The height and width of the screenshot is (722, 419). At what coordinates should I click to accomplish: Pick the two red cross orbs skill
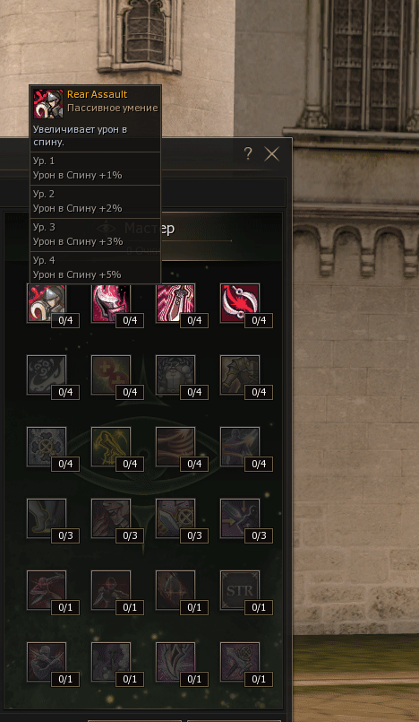point(111,374)
